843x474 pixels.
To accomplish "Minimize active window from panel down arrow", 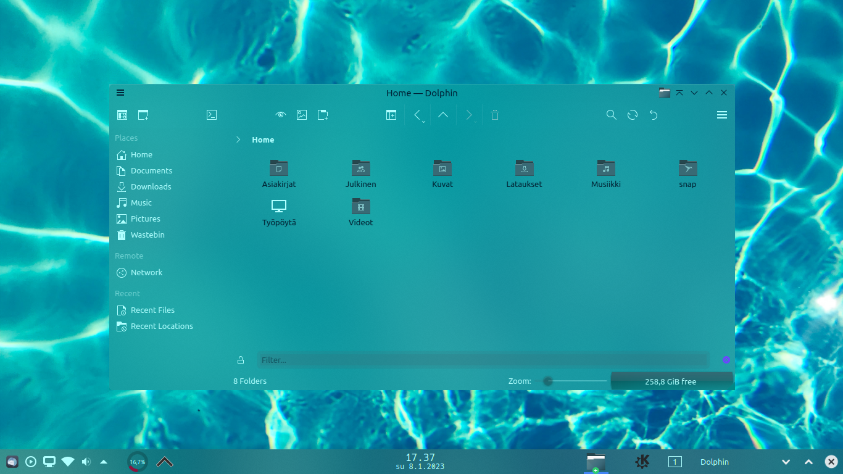I will [x=786, y=462].
